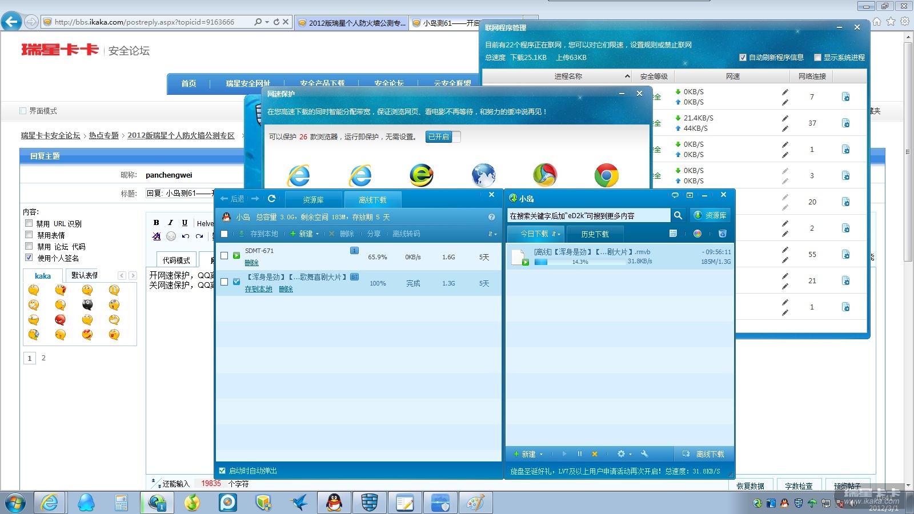Enable the 显示系统进程 checkbox

(x=817, y=57)
